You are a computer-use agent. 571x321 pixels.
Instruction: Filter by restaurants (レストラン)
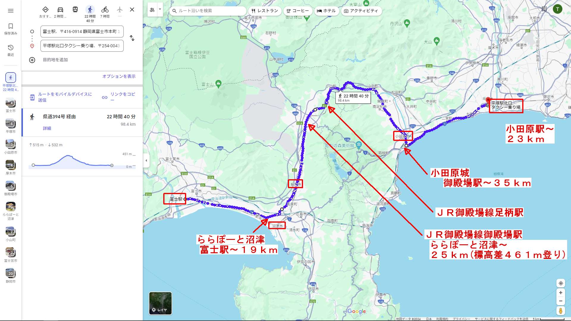(265, 11)
